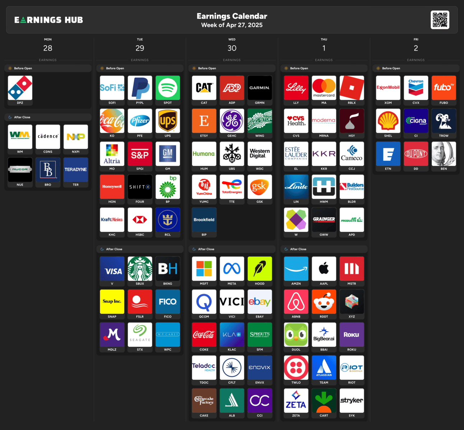
Task: Open the Booking Holdings BKNG tile
Action: (x=168, y=271)
